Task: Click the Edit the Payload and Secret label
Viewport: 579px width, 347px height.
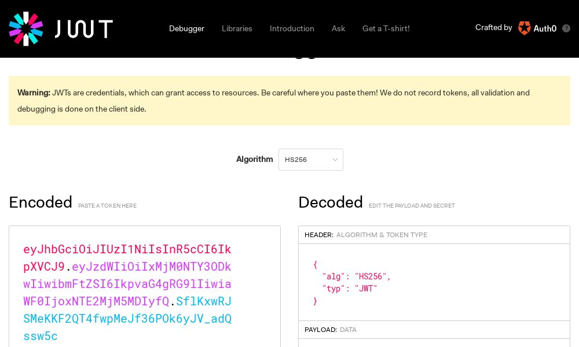Action: [412, 205]
